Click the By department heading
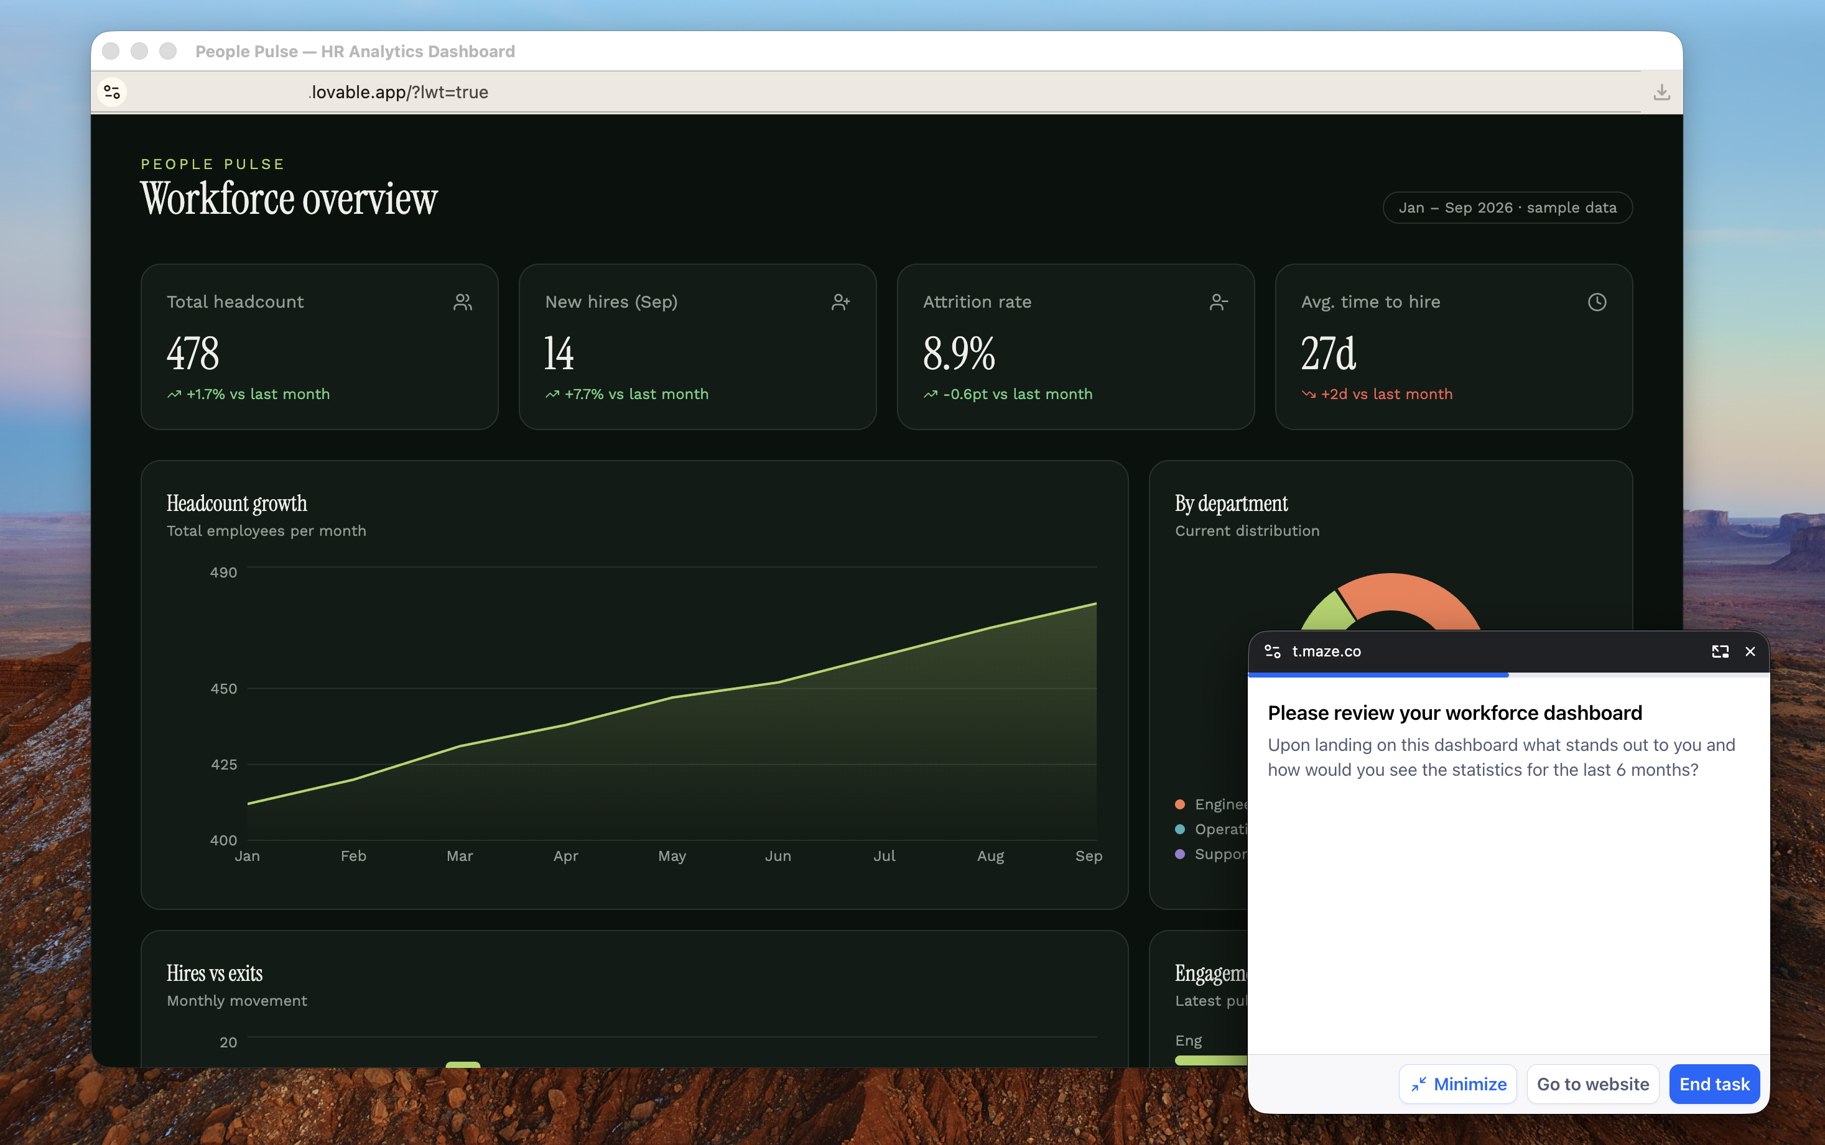The image size is (1825, 1145). 1231,504
